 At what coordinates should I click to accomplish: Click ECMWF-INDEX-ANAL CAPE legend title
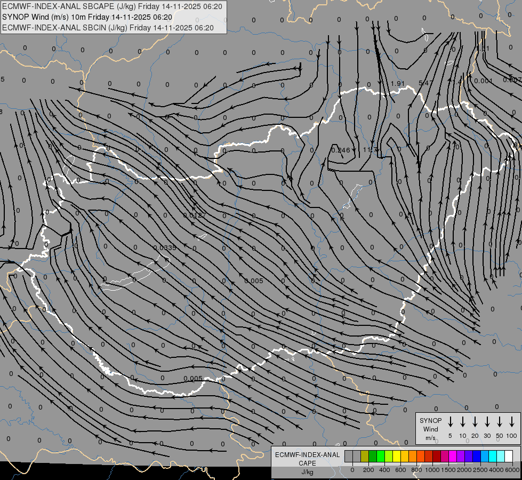(x=307, y=459)
